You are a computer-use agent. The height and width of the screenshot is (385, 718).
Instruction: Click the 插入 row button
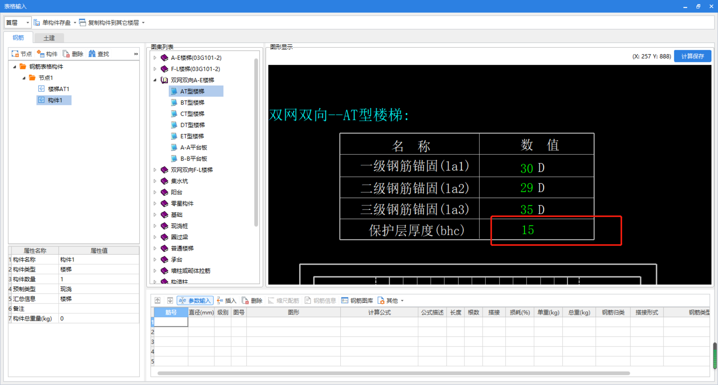(227, 301)
